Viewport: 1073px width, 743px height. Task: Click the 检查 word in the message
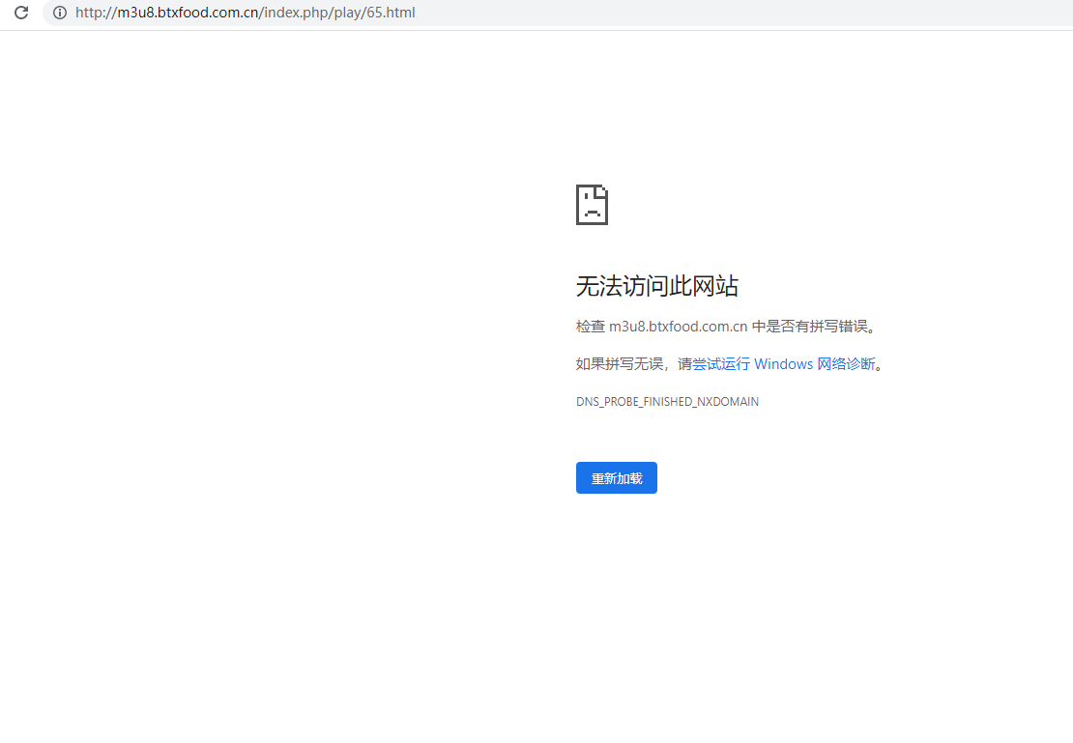[590, 327]
